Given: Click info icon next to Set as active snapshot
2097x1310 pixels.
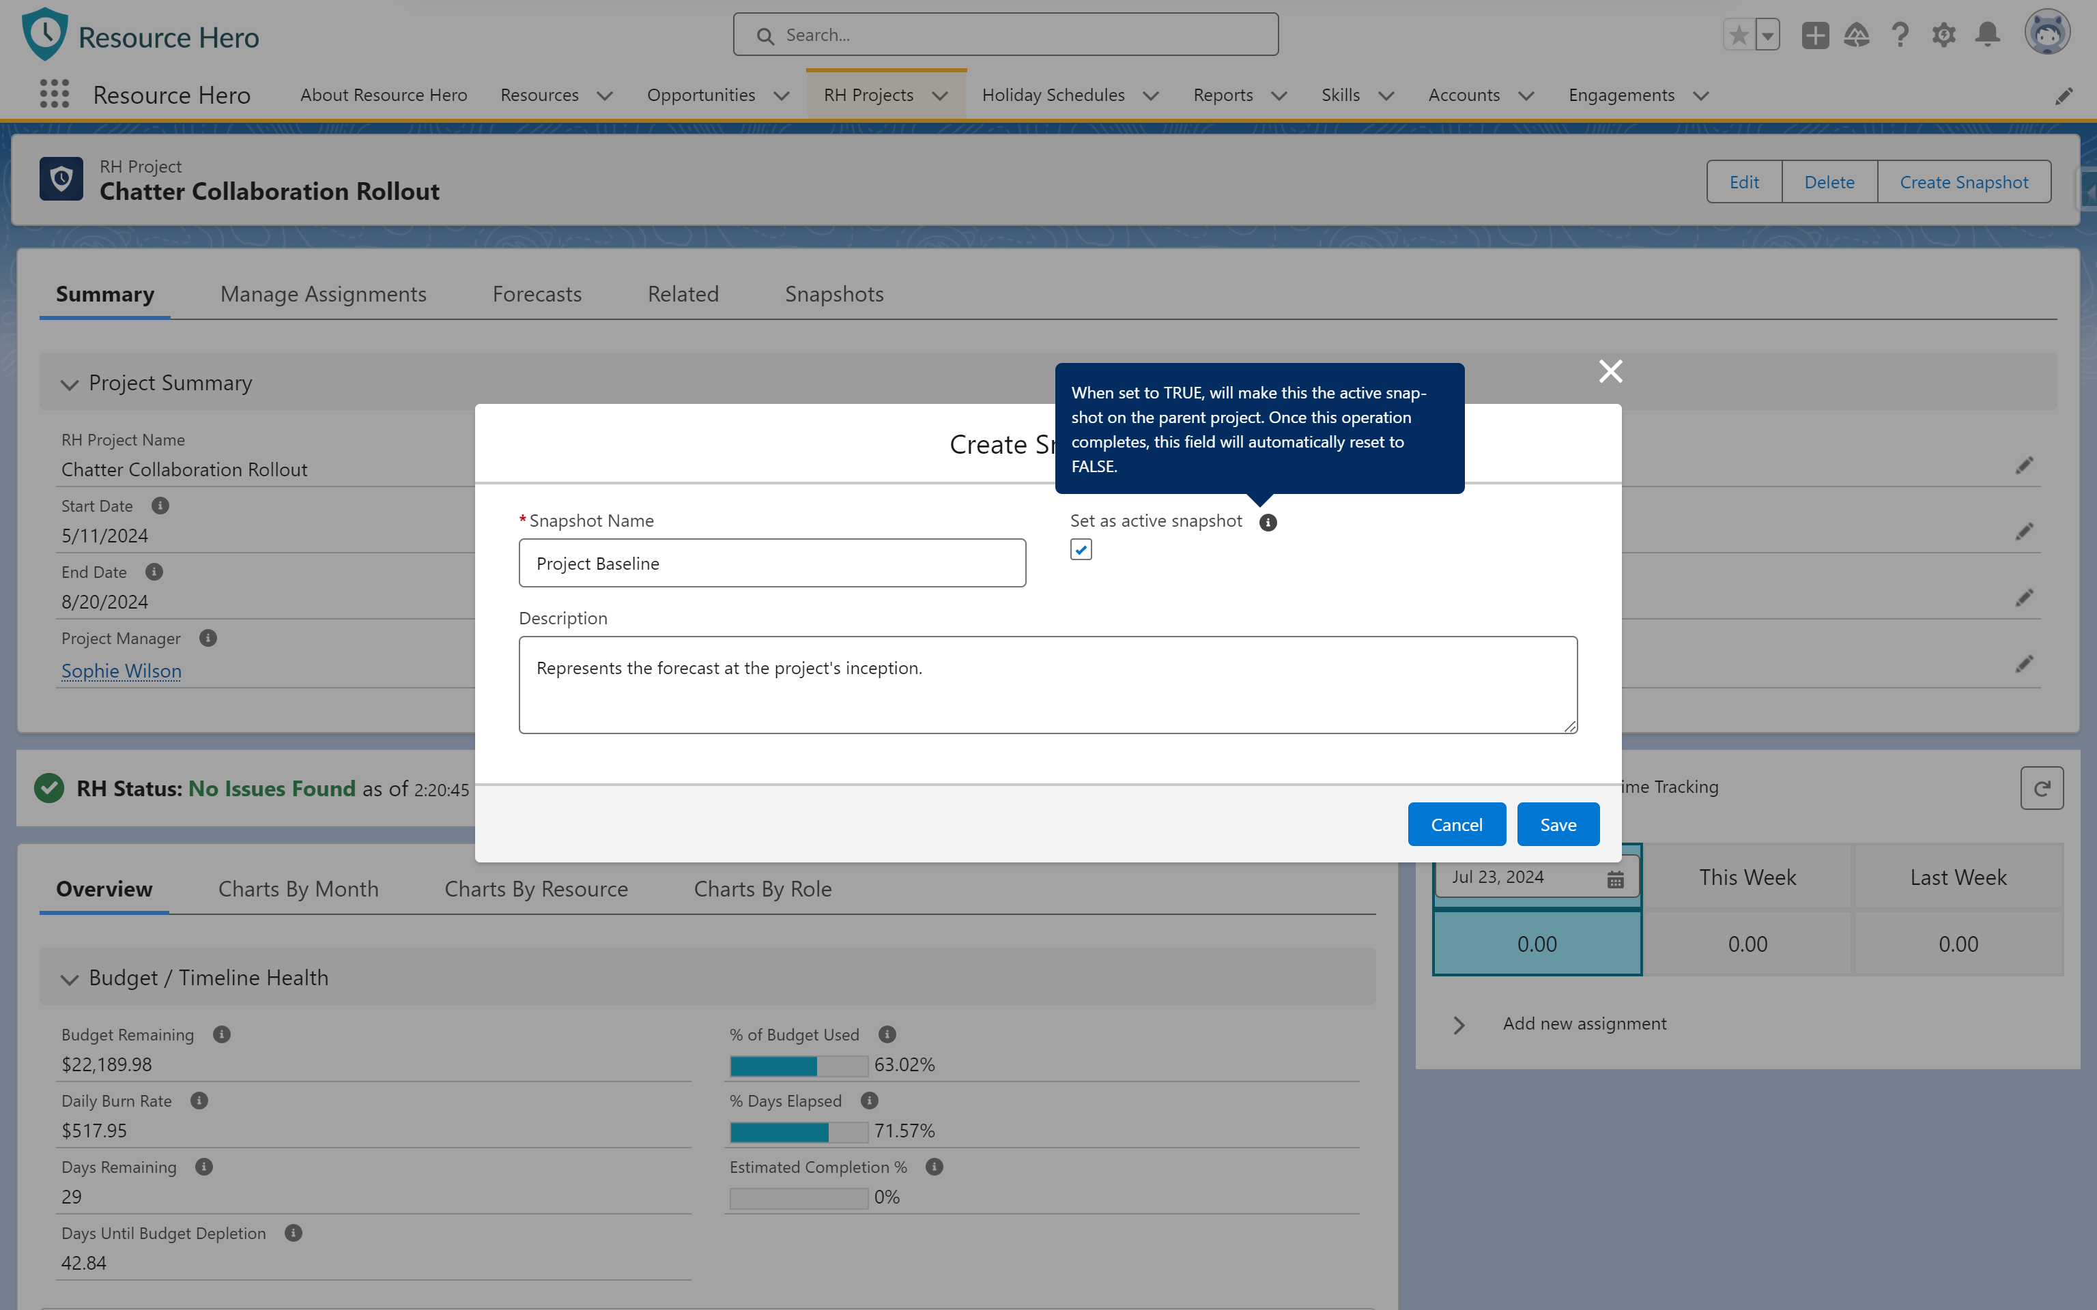Looking at the screenshot, I should 1268,523.
